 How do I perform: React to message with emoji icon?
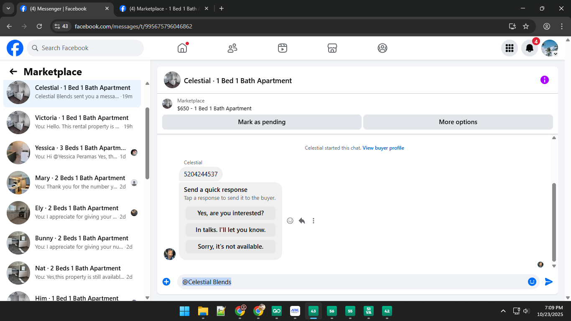point(290,221)
